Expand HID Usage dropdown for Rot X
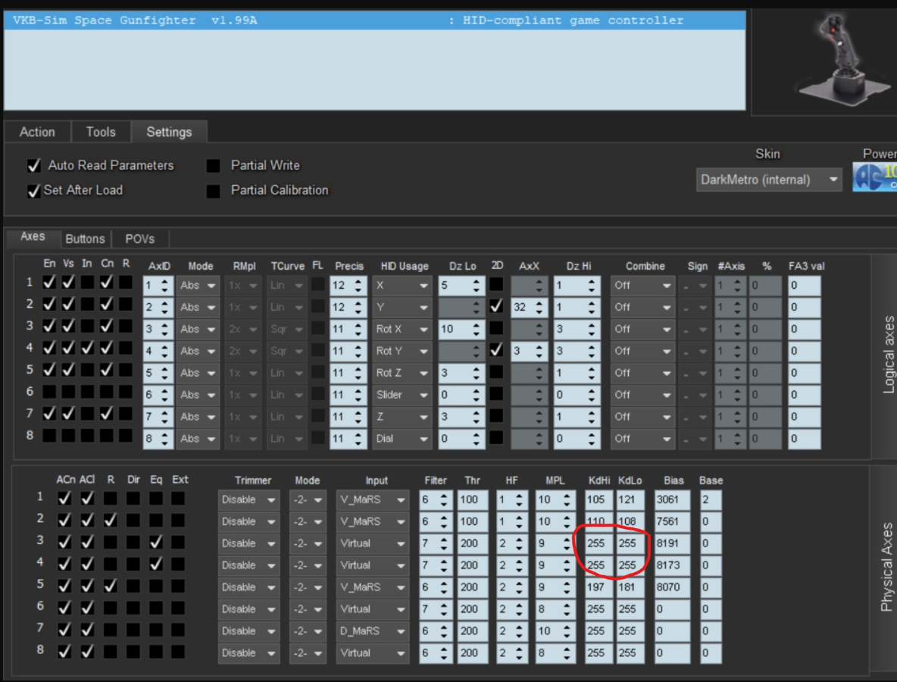The height and width of the screenshot is (682, 897). pos(402,330)
